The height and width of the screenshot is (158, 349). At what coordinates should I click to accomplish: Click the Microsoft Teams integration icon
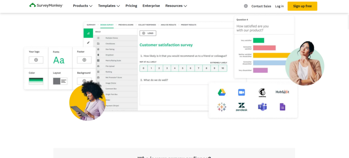(262, 107)
